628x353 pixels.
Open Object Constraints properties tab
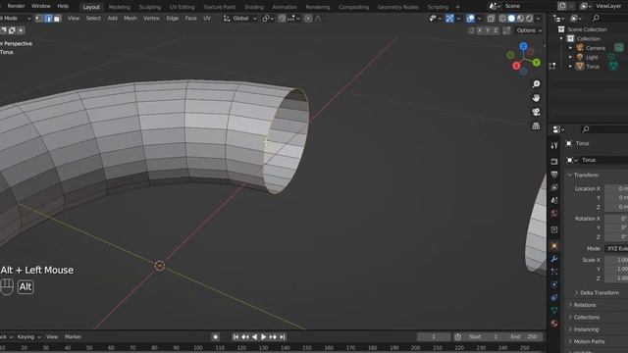tap(554, 297)
